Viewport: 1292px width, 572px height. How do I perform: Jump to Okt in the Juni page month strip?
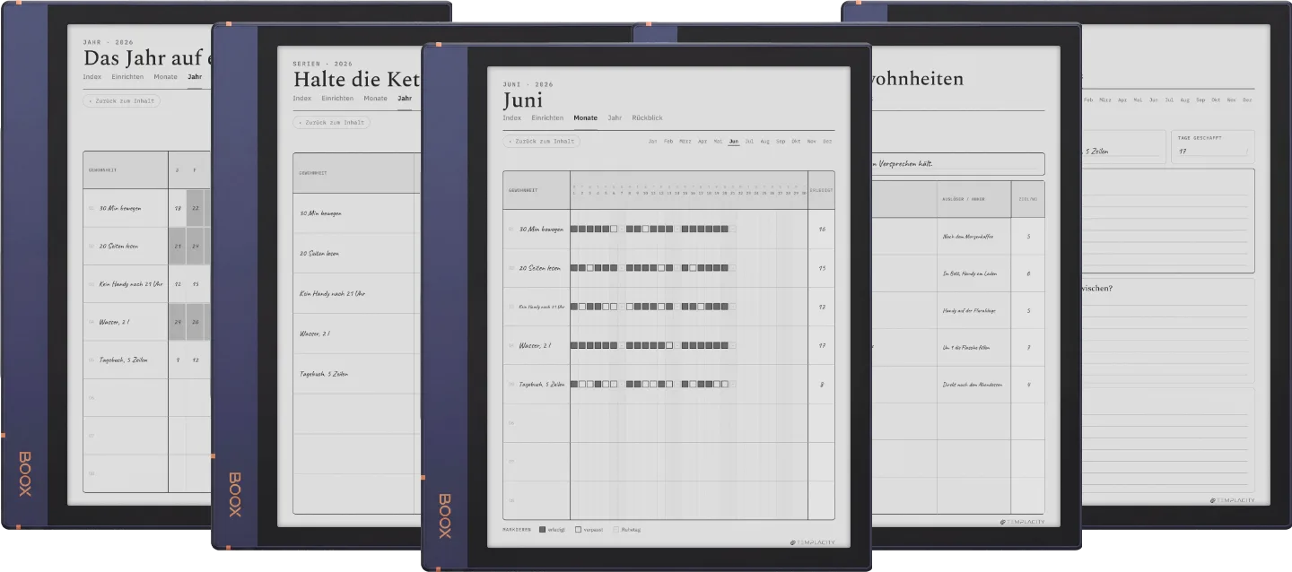[796, 141]
